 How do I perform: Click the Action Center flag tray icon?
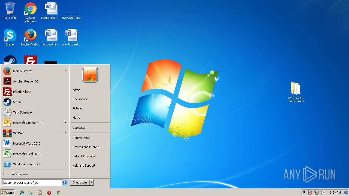(x=310, y=192)
